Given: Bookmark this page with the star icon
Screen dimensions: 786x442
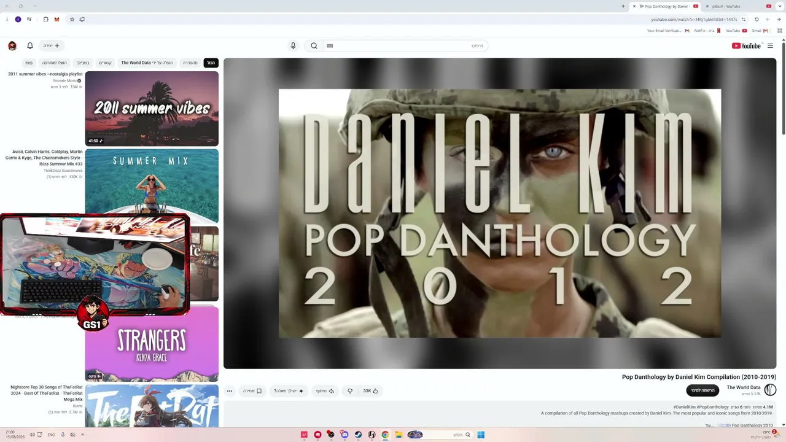Looking at the screenshot, I should [72, 19].
